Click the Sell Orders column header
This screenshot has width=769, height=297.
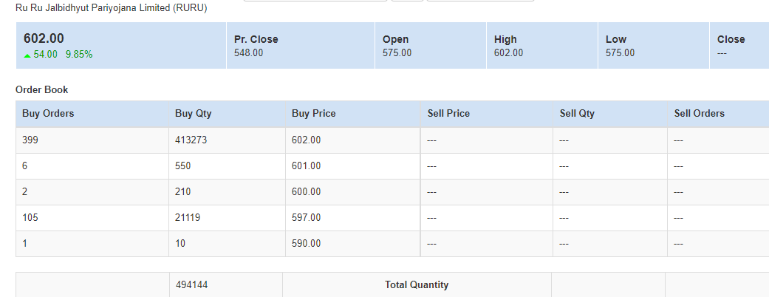point(699,113)
